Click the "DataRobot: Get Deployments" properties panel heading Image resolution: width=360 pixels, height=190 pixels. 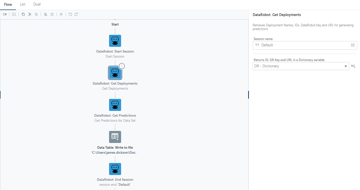click(277, 15)
